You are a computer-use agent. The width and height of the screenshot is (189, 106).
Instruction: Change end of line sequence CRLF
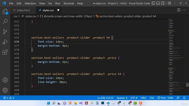[144, 98]
